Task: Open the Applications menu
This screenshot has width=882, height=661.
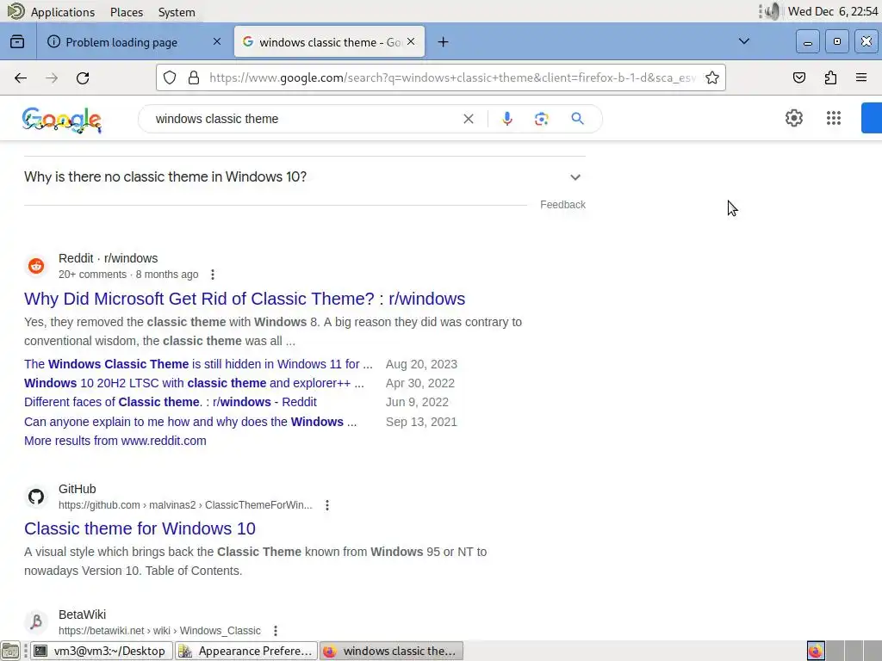Action: (x=62, y=12)
